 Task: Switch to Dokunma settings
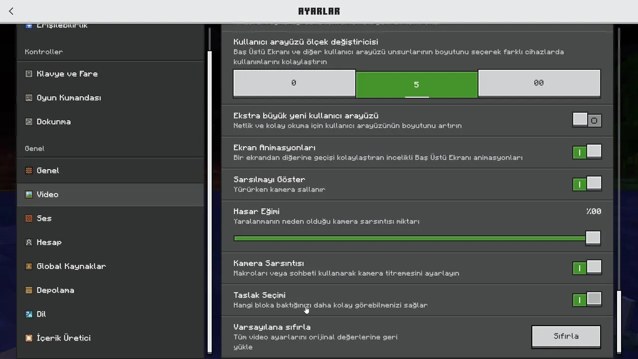(110, 122)
